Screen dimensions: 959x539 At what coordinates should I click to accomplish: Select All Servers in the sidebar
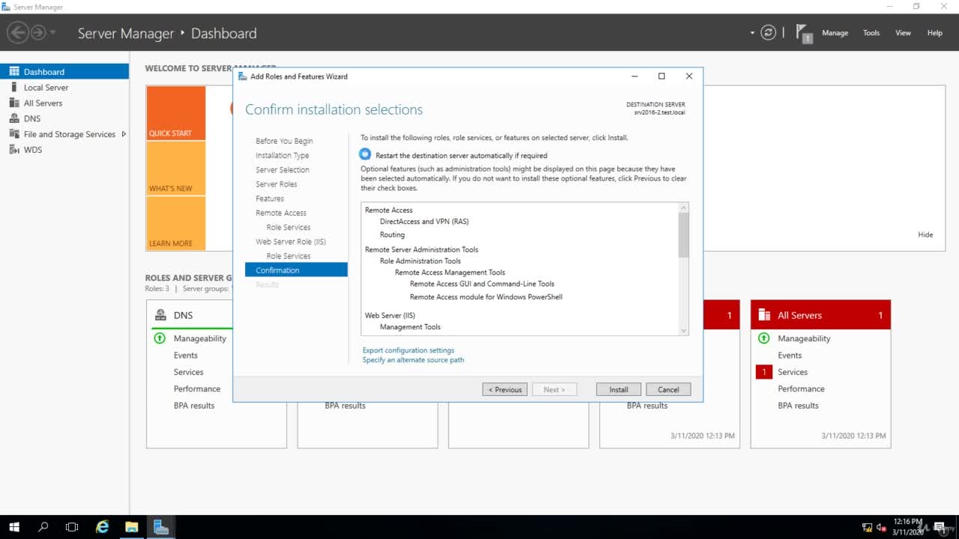(x=64, y=103)
